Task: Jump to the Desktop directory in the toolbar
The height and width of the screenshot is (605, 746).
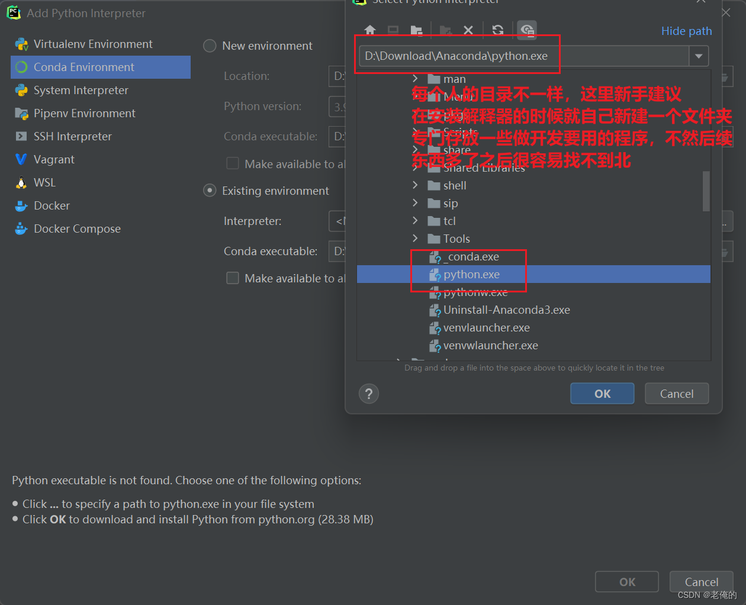Action: pyautogui.click(x=393, y=30)
